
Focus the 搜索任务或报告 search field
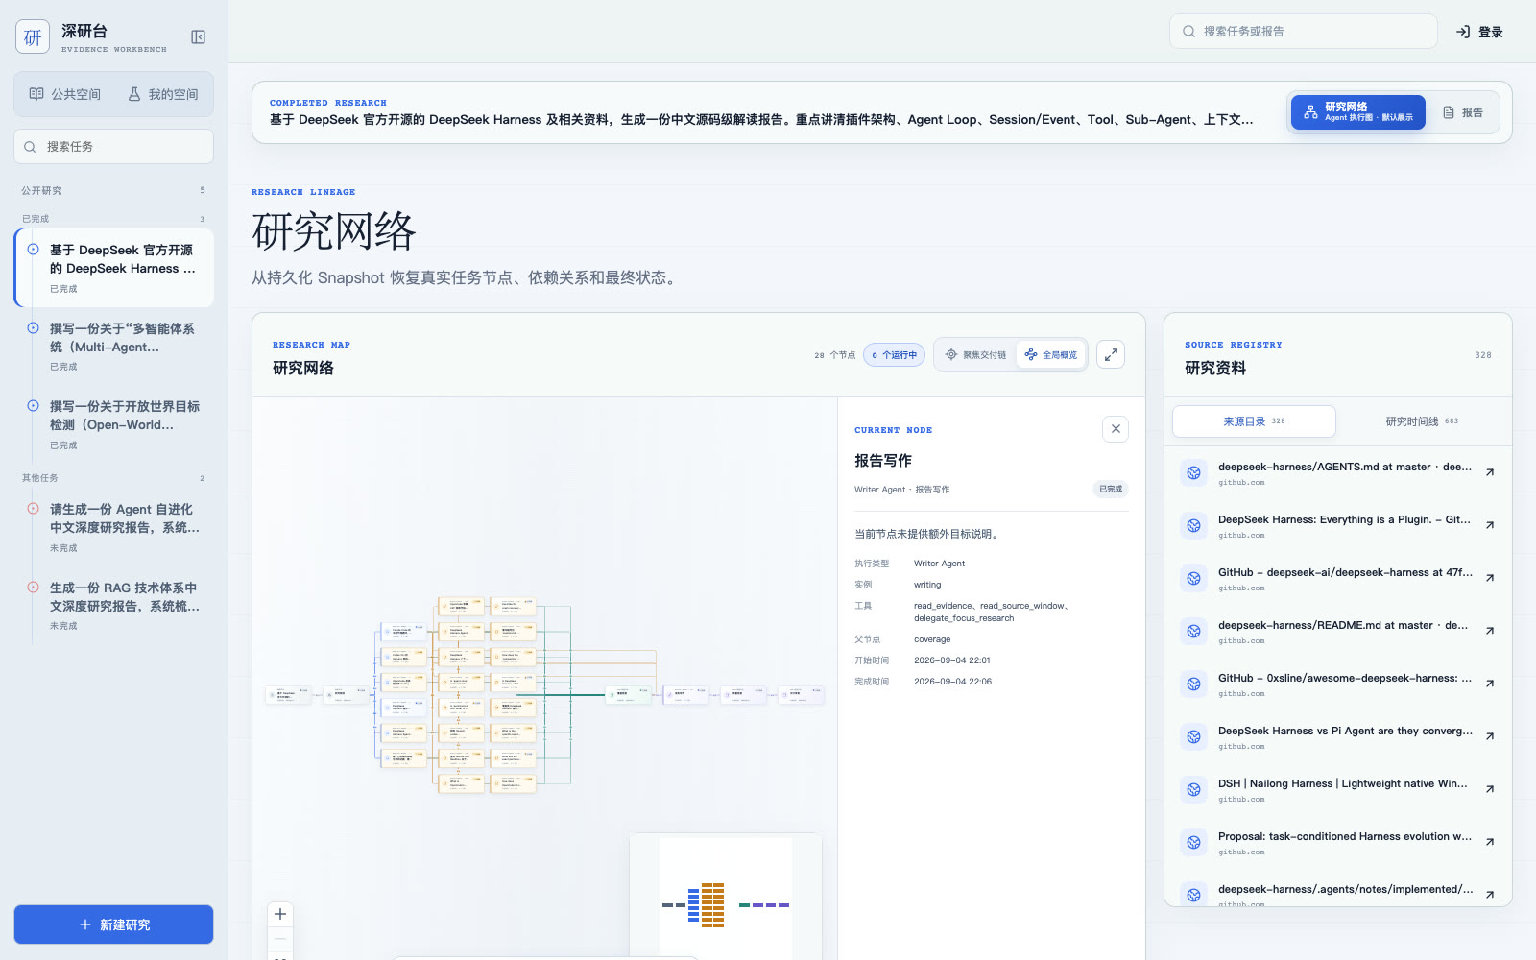pyautogui.click(x=1304, y=31)
